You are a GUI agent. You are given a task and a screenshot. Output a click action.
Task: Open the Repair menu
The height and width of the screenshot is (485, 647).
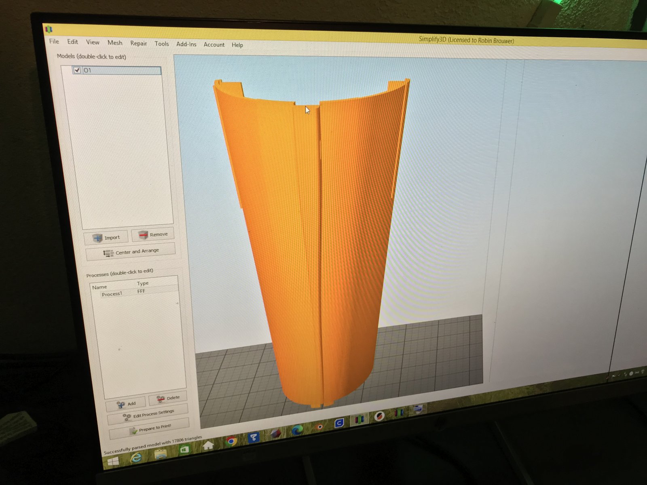[138, 43]
